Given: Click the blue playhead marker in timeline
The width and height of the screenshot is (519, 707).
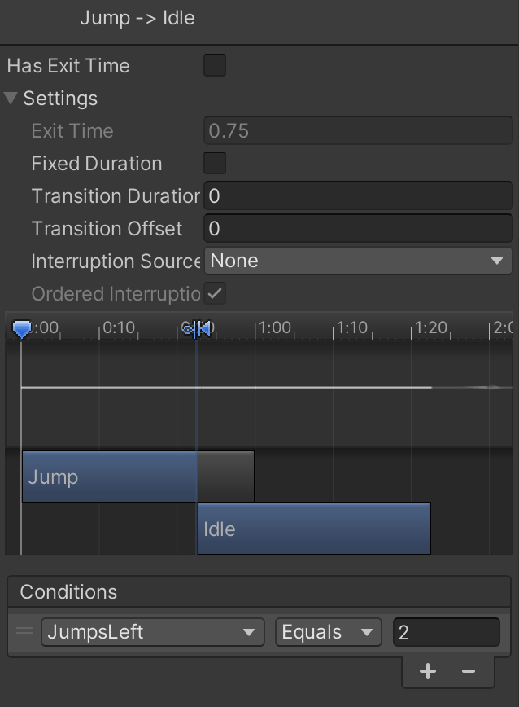Looking at the screenshot, I should click(x=22, y=328).
